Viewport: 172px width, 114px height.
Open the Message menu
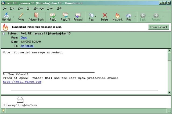click(39, 8)
